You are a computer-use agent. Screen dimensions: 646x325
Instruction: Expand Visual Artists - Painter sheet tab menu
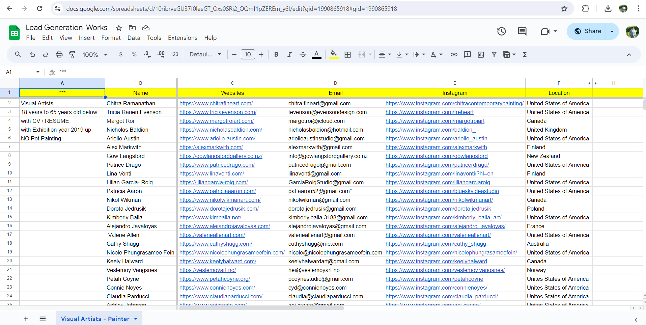(136, 319)
